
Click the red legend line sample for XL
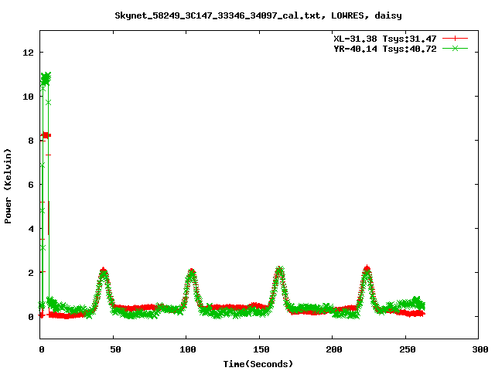tap(455, 39)
